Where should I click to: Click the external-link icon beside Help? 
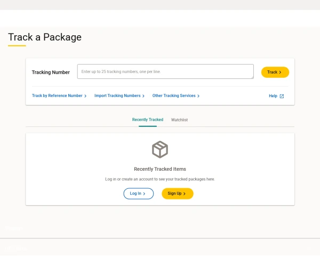[282, 96]
